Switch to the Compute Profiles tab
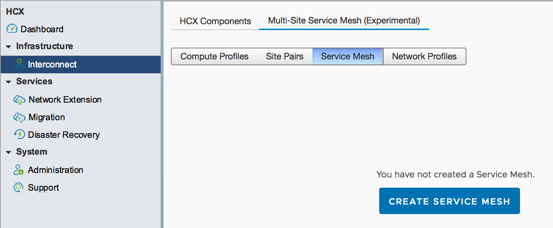553x228 pixels. pos(215,56)
